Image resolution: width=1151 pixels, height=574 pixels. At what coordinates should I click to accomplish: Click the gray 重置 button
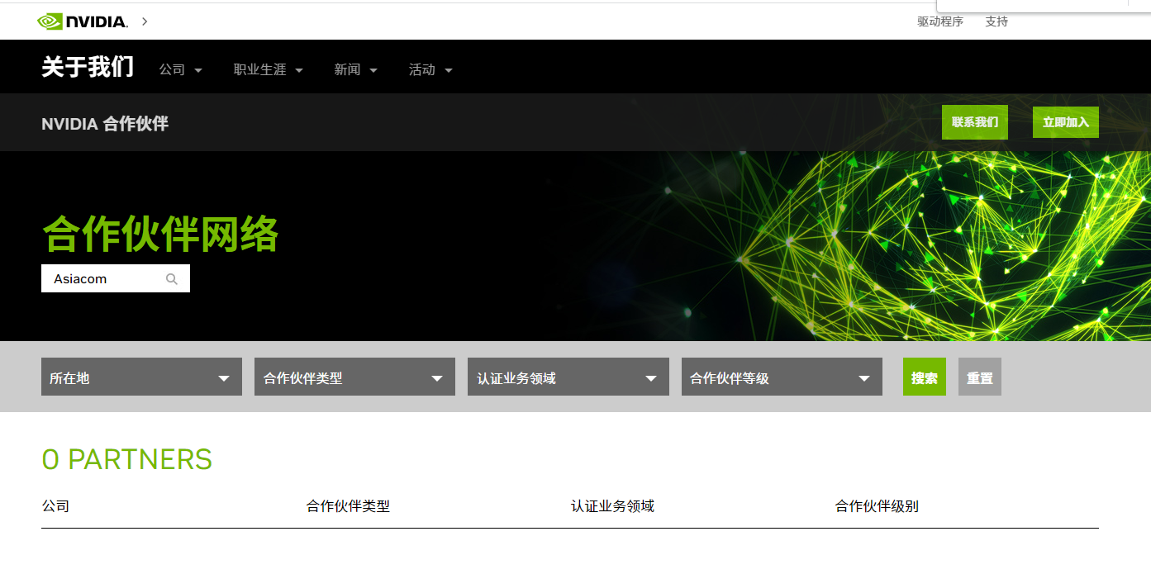(980, 377)
